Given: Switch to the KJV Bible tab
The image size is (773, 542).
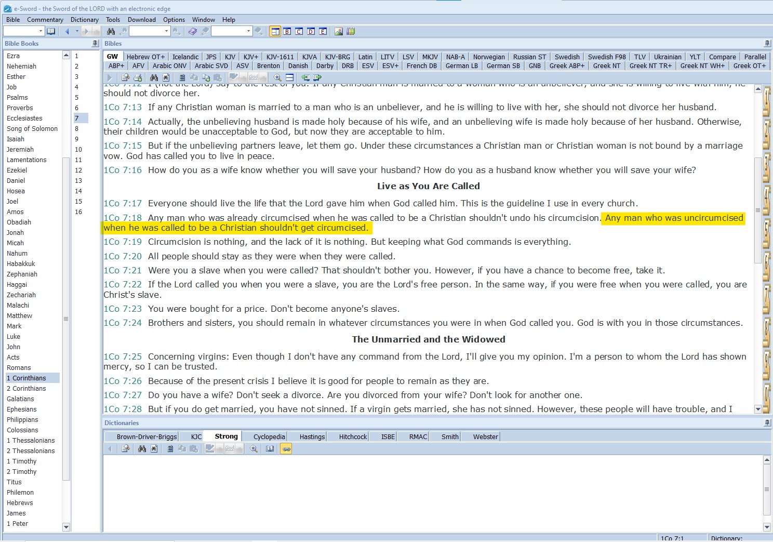Looking at the screenshot, I should (x=230, y=57).
